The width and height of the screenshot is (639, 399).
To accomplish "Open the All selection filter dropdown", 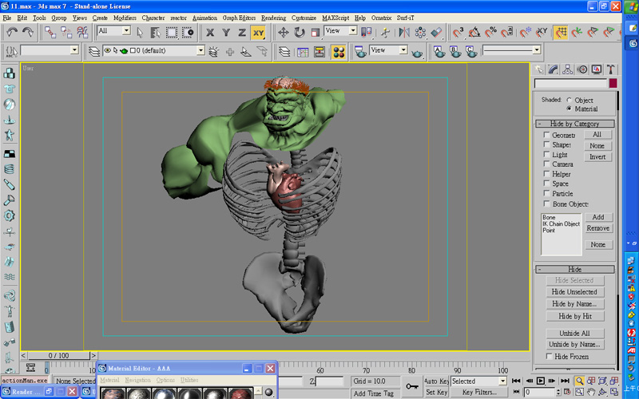I will 126,30.
